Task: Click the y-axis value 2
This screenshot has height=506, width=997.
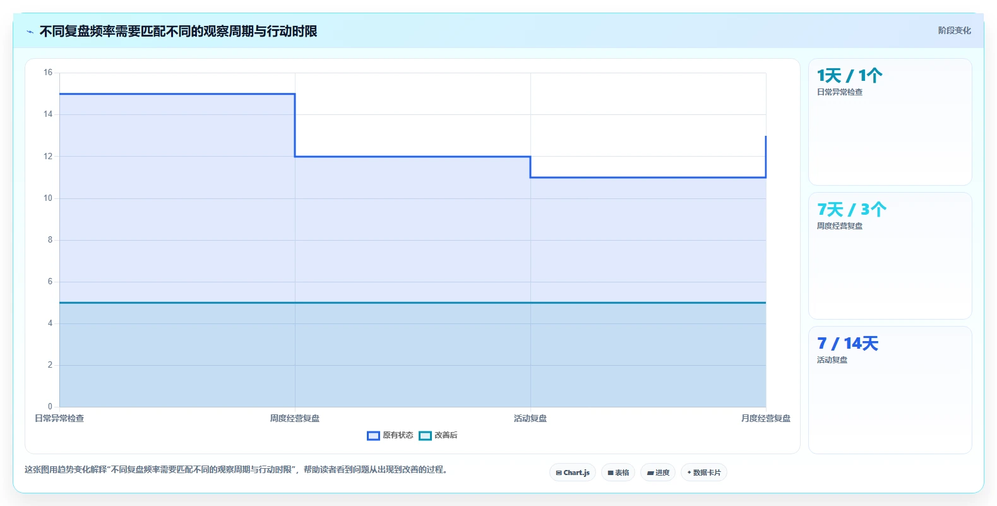Action: click(x=50, y=364)
